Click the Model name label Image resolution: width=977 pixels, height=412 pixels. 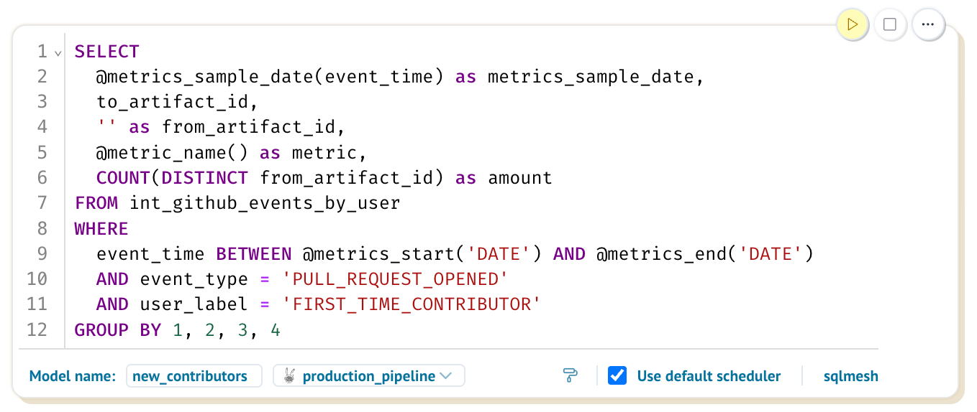[x=72, y=376]
